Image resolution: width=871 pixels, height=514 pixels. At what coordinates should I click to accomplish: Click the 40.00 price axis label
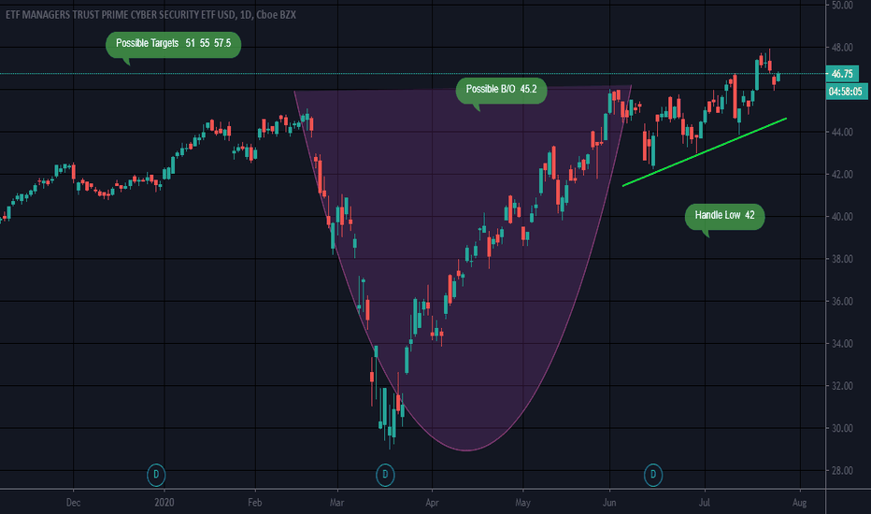point(841,217)
